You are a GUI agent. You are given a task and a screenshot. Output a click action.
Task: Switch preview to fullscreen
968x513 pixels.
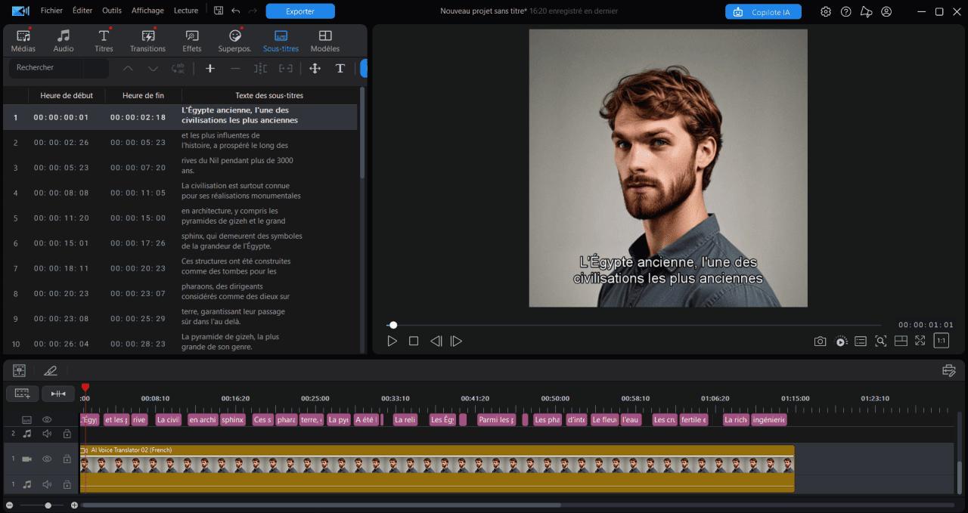coord(920,341)
